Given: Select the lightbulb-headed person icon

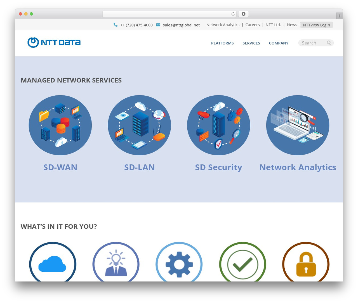Looking at the screenshot, I should pos(116,262).
